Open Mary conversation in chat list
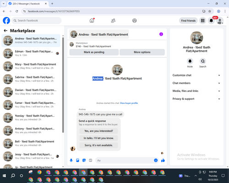This screenshot has height=183, width=229. 31,66
